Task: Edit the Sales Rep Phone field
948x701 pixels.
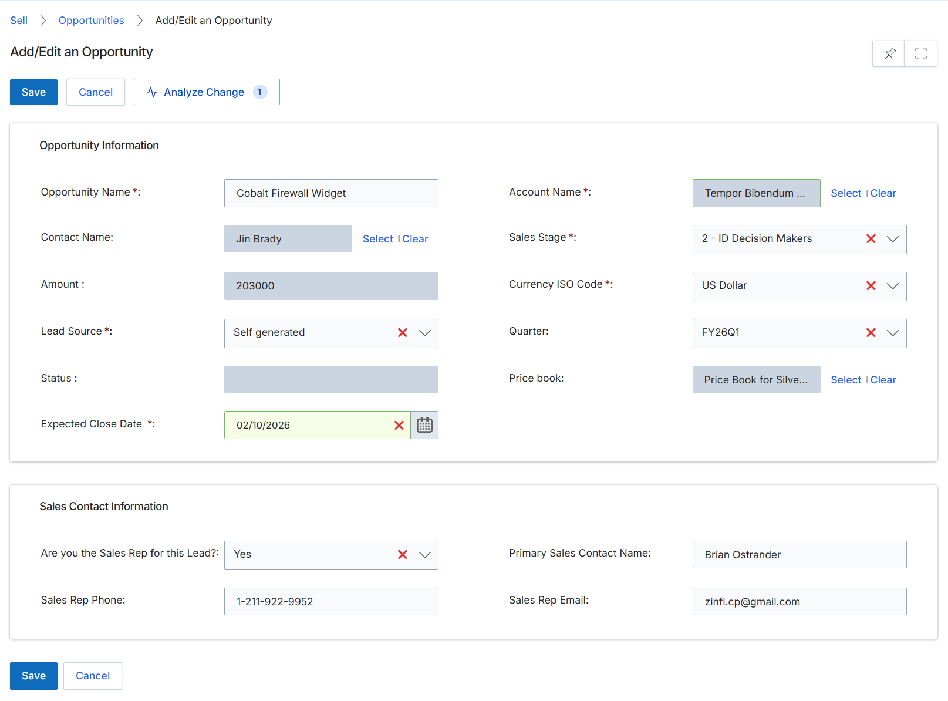Action: (331, 602)
